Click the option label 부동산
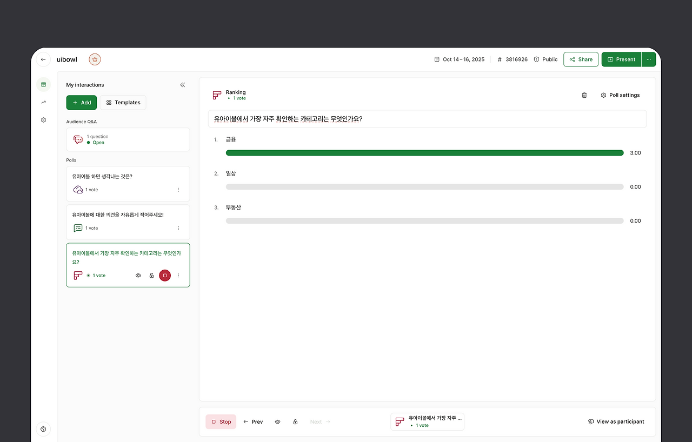 click(x=234, y=207)
